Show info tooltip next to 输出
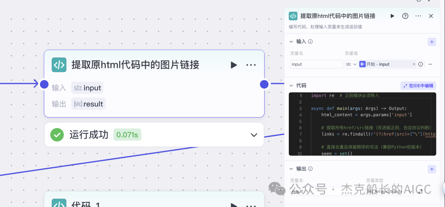This screenshot has width=445, height=207. pyautogui.click(x=311, y=169)
